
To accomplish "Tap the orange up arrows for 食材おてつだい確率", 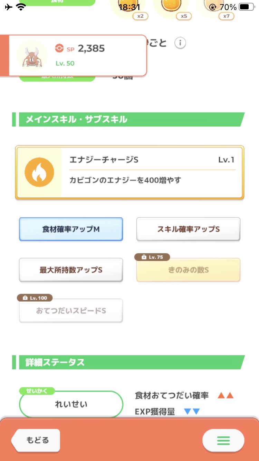I will tap(226, 395).
